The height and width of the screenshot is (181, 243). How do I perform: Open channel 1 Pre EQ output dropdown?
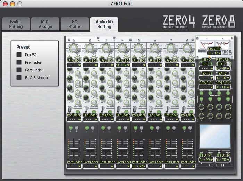coord(74,65)
